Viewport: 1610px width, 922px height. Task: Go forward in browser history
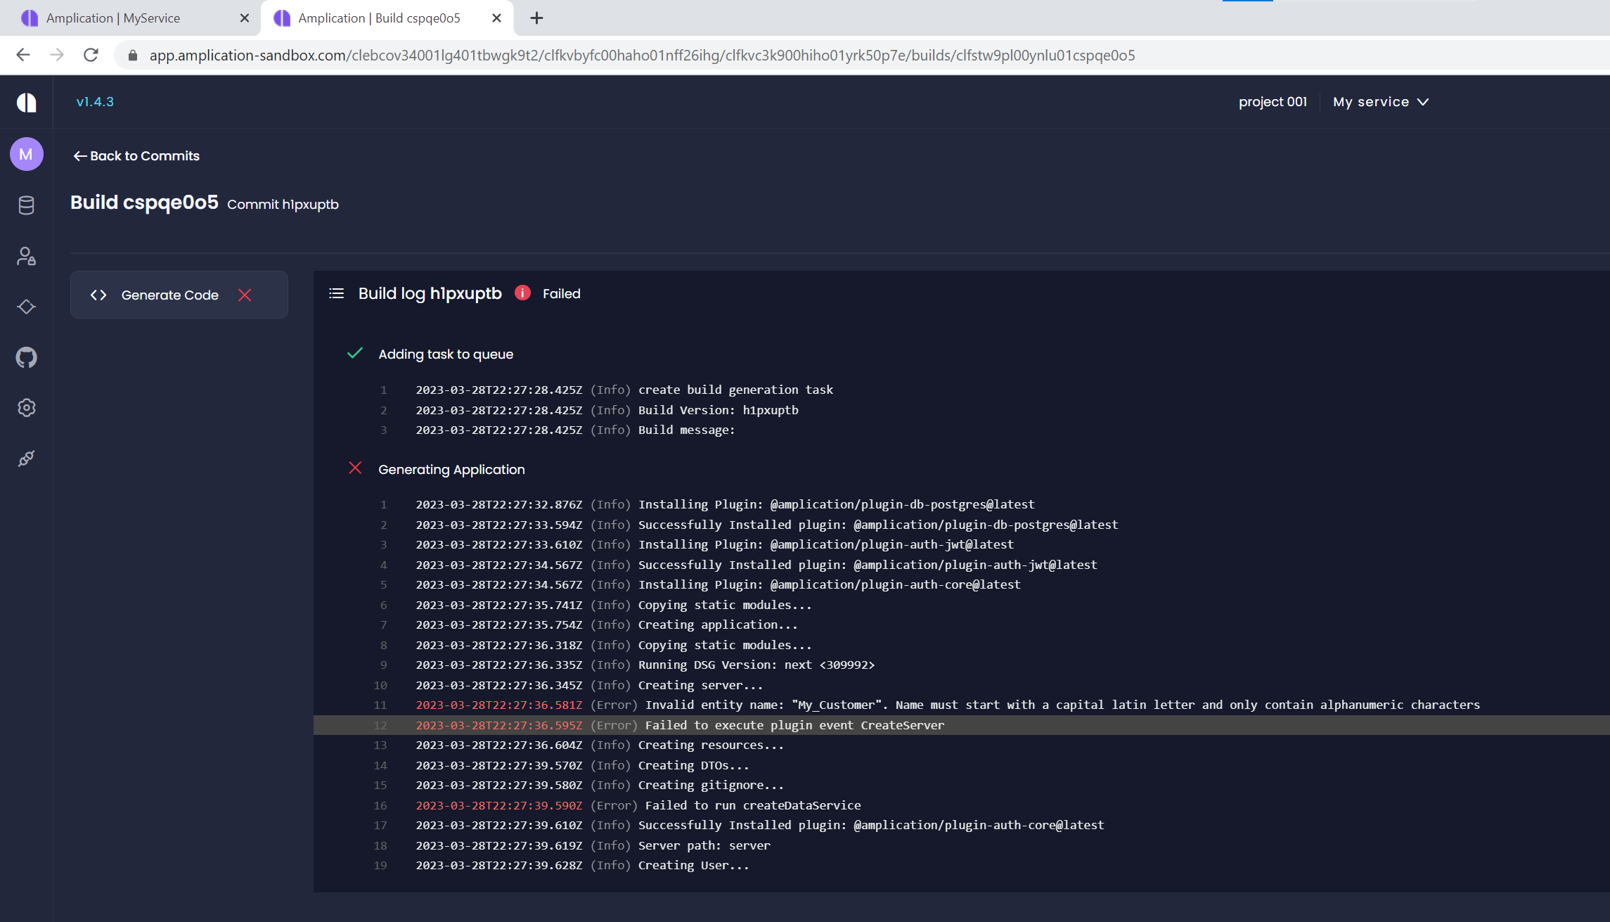coord(57,55)
